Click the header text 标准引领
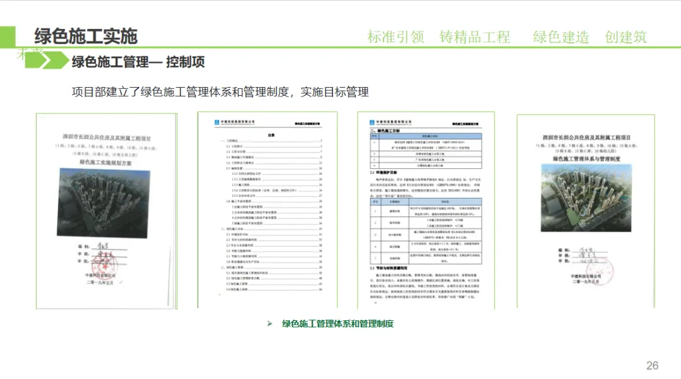Image resolution: width=681 pixels, height=379 pixels. pos(395,37)
